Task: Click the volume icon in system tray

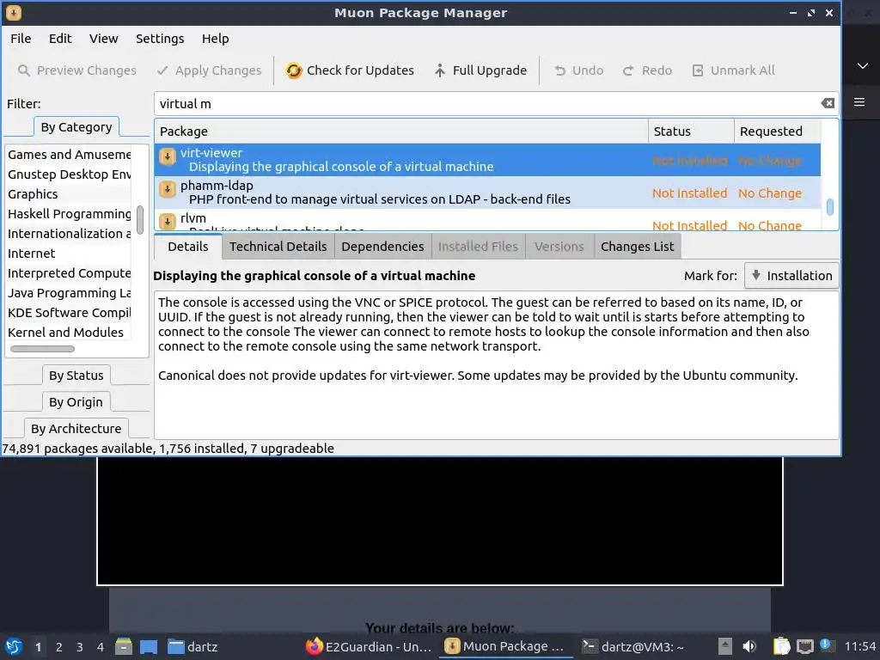Action: [749, 646]
